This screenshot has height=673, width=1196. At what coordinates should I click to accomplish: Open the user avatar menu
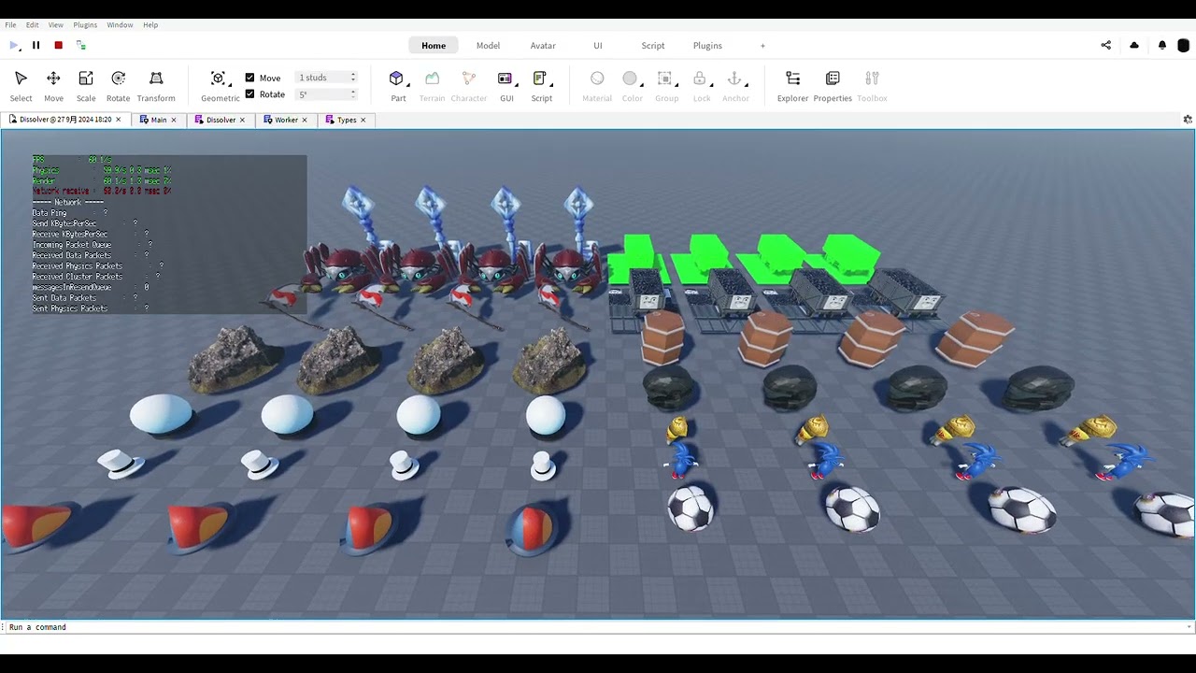1183,45
